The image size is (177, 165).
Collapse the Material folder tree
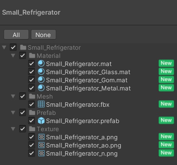click(13, 55)
